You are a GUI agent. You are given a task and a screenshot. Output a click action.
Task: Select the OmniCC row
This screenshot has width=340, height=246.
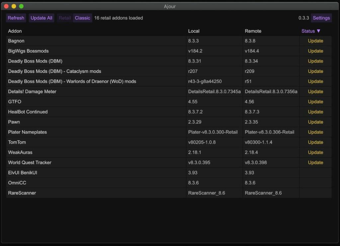click(x=169, y=183)
